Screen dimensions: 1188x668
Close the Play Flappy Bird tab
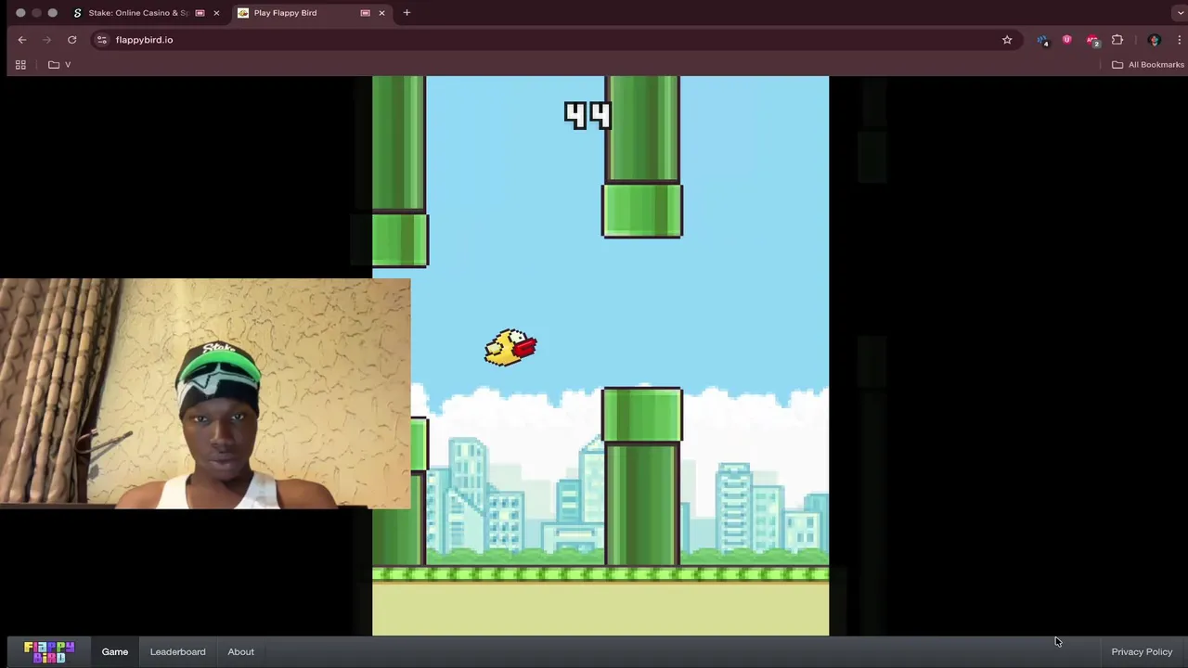tap(381, 13)
